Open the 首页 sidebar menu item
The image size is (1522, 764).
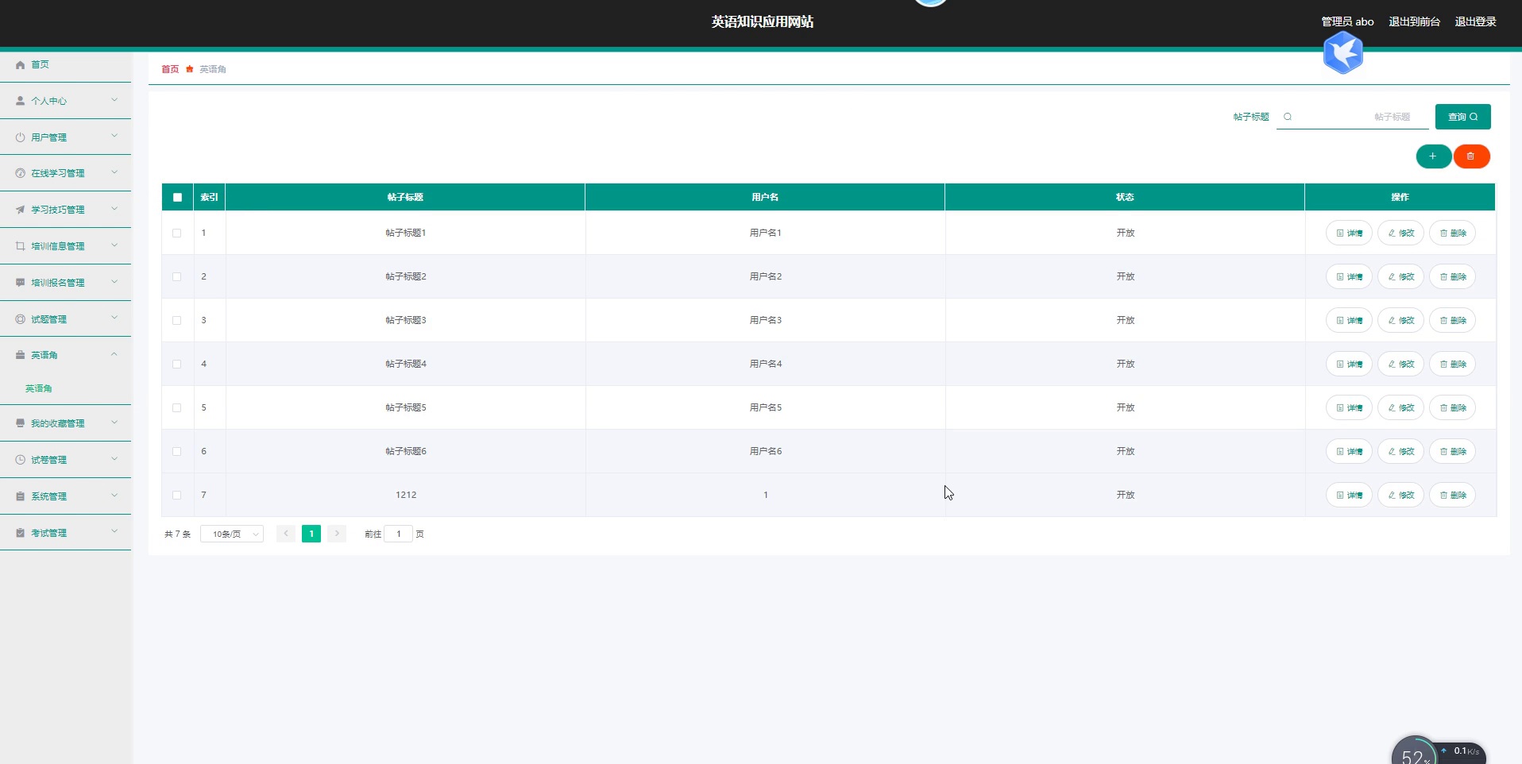65,65
